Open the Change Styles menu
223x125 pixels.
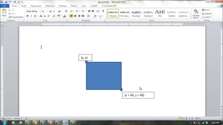tap(196, 14)
